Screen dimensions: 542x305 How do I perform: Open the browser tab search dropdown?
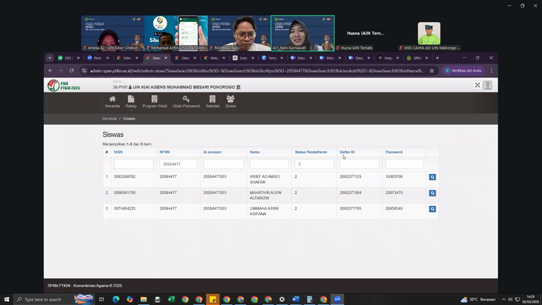click(50, 58)
